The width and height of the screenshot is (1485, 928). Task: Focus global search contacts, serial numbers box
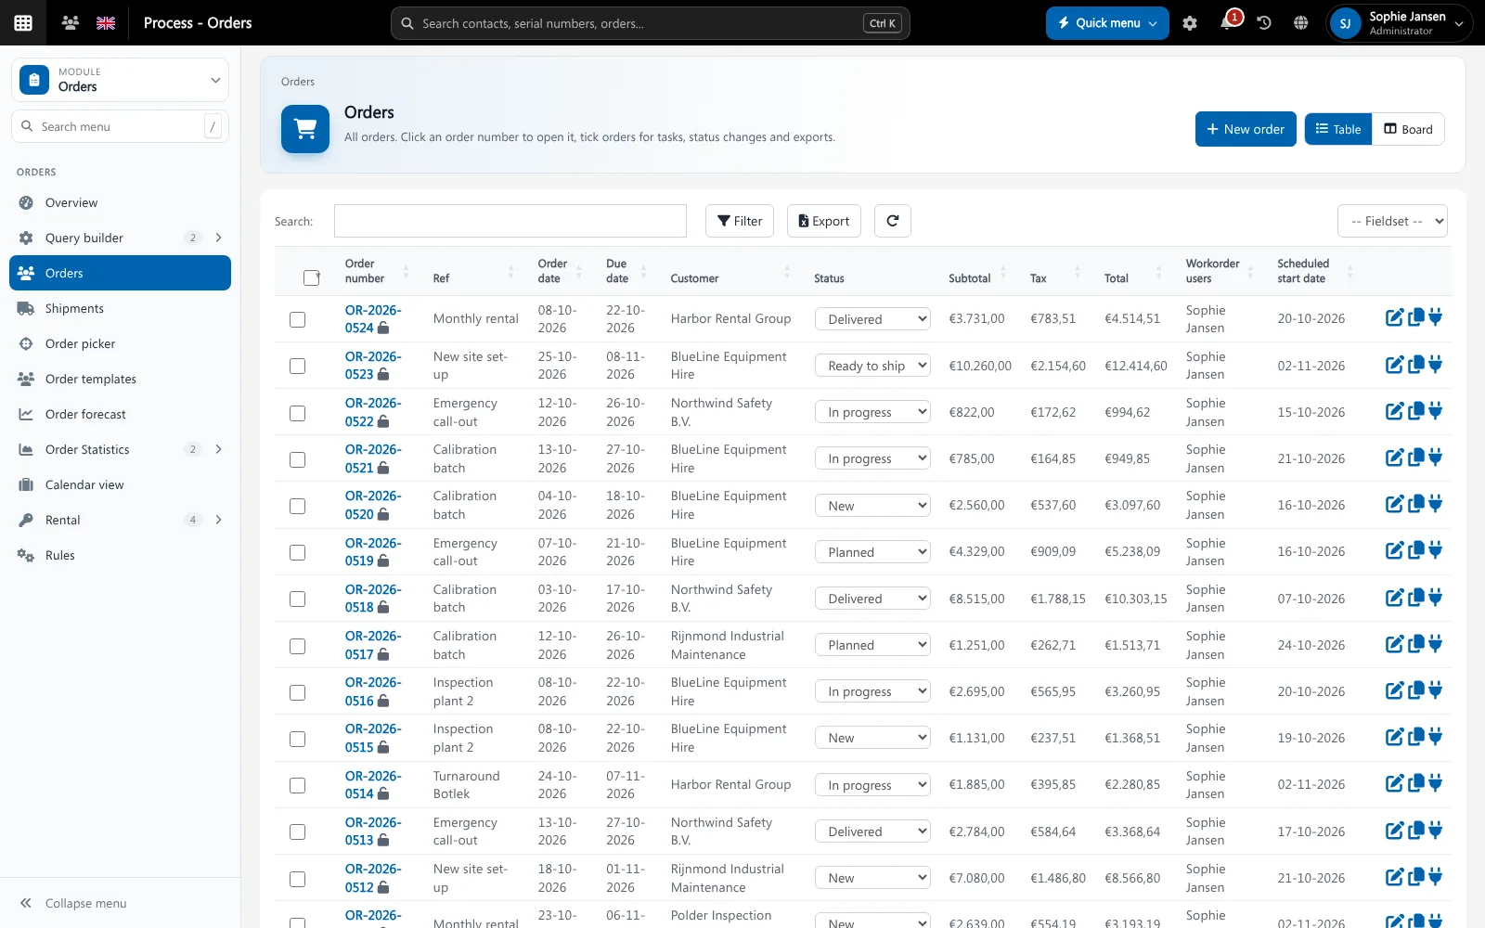coord(650,23)
